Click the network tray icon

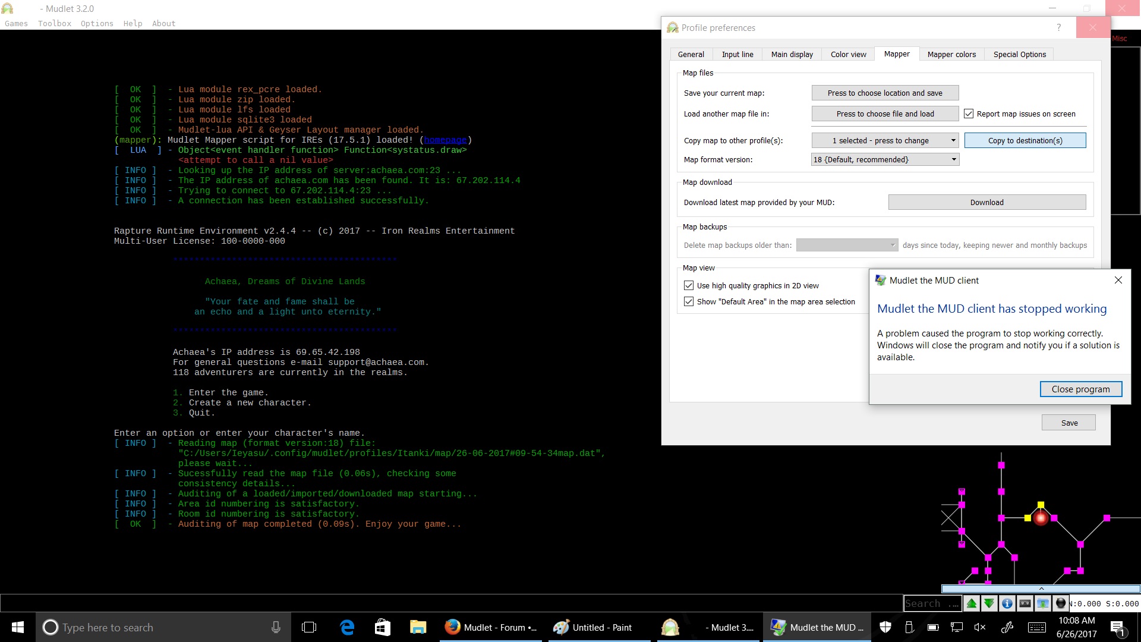[x=957, y=627]
